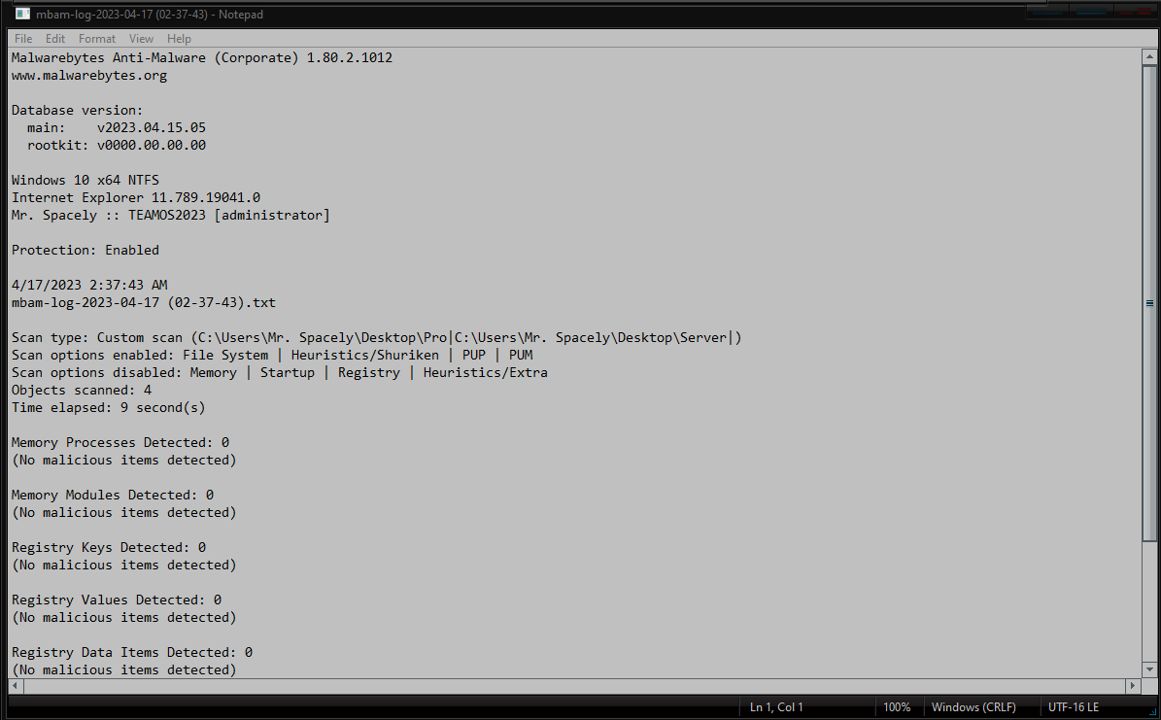The image size is (1161, 720).
Task: Click the vertical scrollbar down arrow
Action: coord(1149,669)
